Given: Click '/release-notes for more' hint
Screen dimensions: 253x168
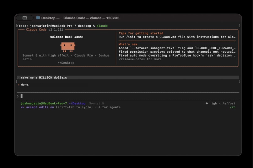Looking at the screenshot, I should (140, 59).
